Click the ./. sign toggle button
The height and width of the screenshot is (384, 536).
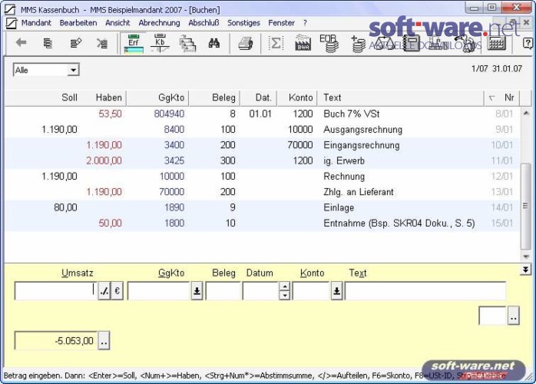pos(104,291)
